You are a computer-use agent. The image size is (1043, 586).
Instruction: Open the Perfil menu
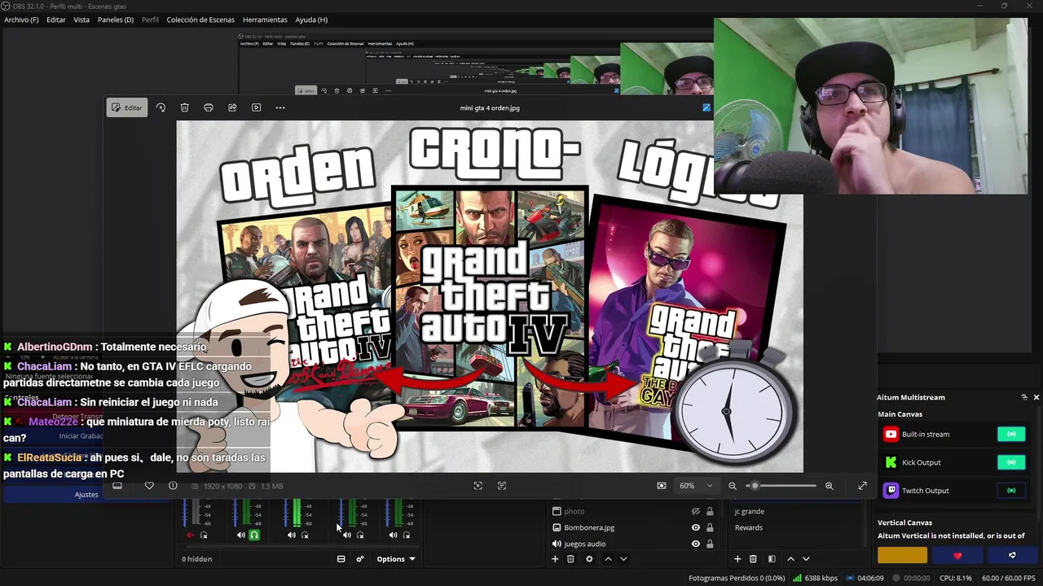point(150,20)
